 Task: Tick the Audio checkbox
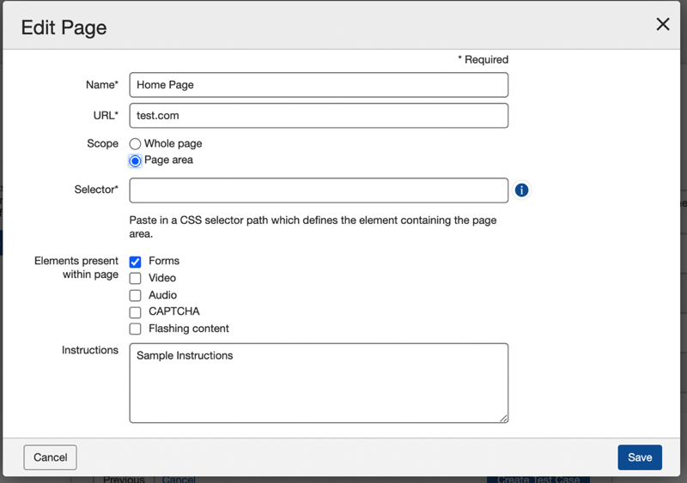tap(135, 295)
